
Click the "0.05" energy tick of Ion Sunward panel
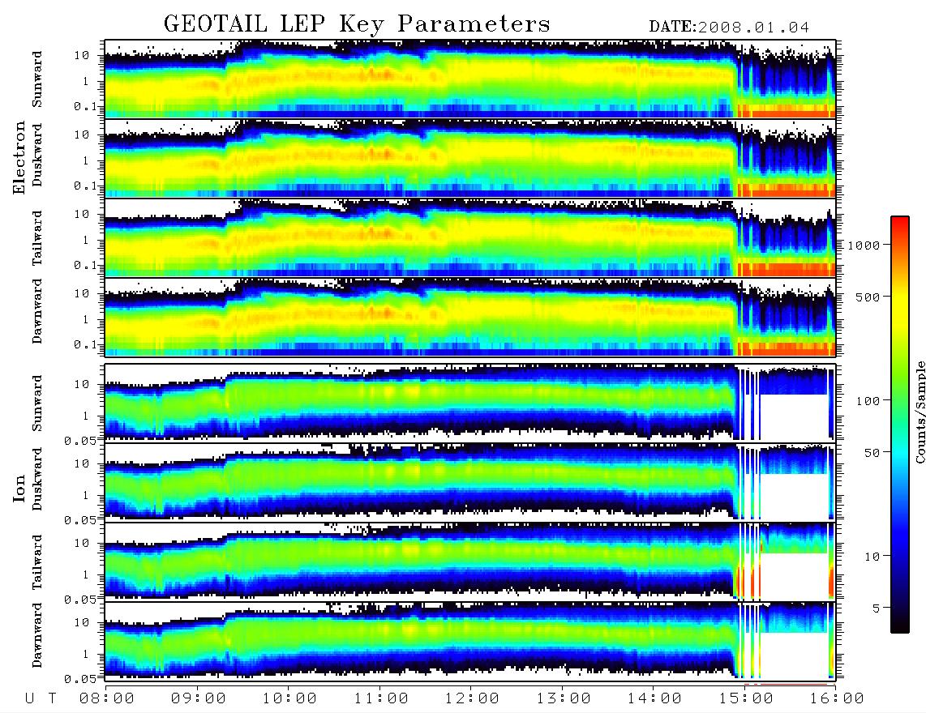click(x=80, y=441)
